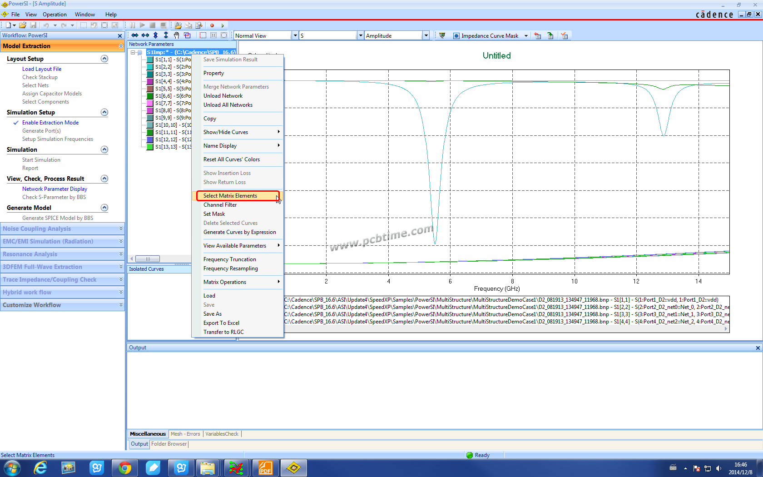Viewport: 763px width, 477px height.
Task: Click the red record dot icon
Action: click(x=212, y=25)
